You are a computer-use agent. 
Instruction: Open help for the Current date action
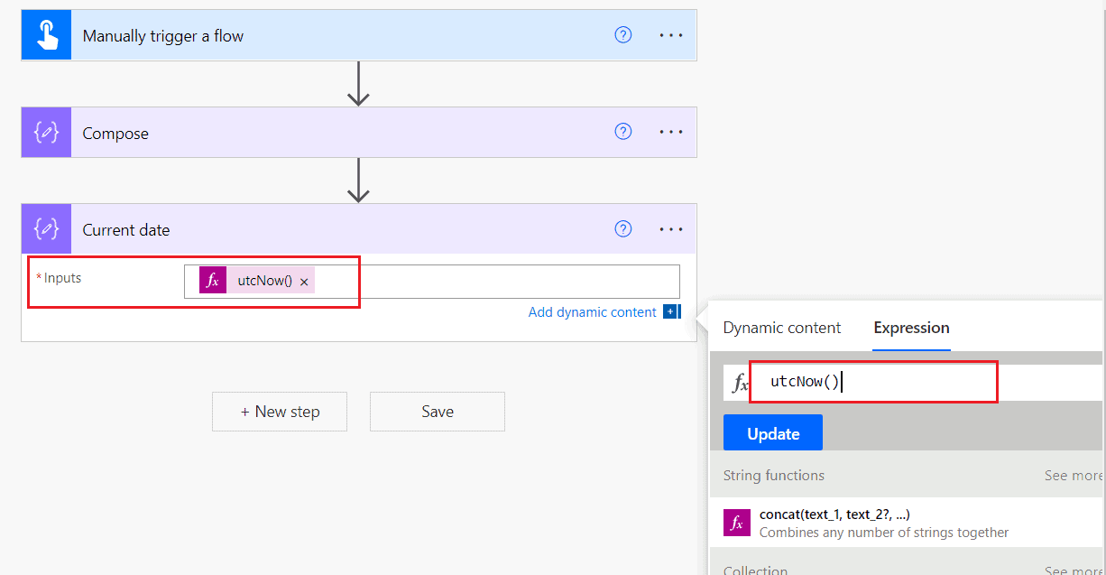tap(622, 228)
